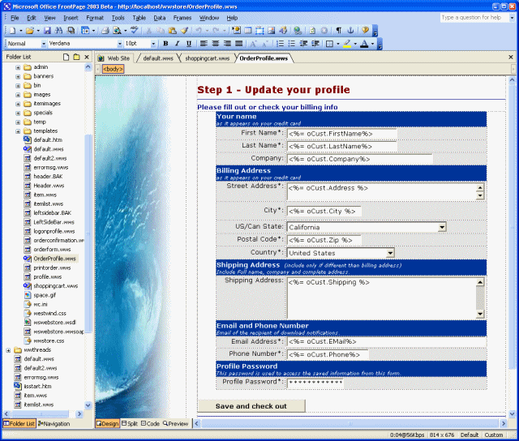Create new page icon in Folder List header
519x441 pixels.
[66, 58]
